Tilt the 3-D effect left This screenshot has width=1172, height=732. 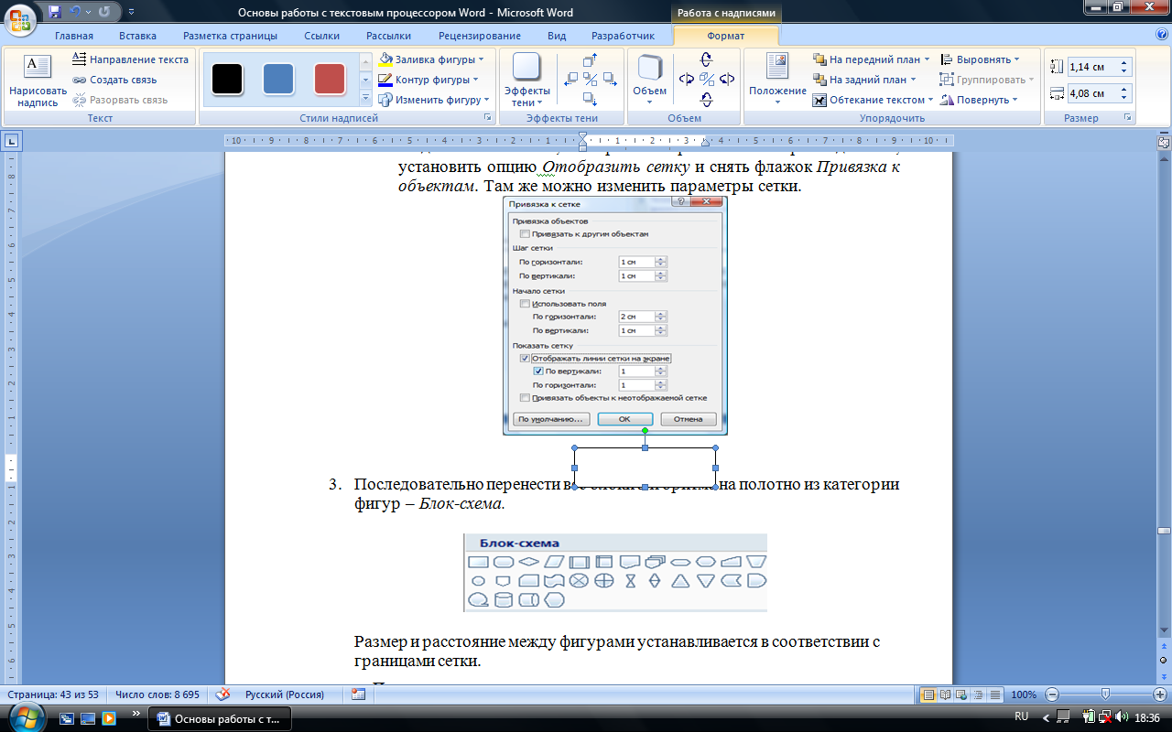686,79
